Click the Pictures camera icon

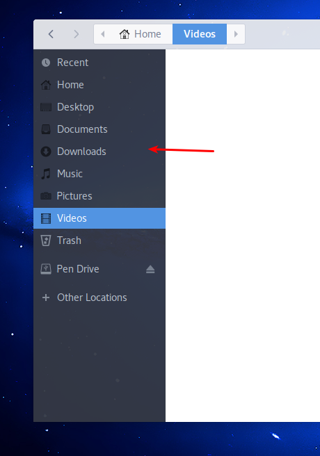tap(46, 196)
